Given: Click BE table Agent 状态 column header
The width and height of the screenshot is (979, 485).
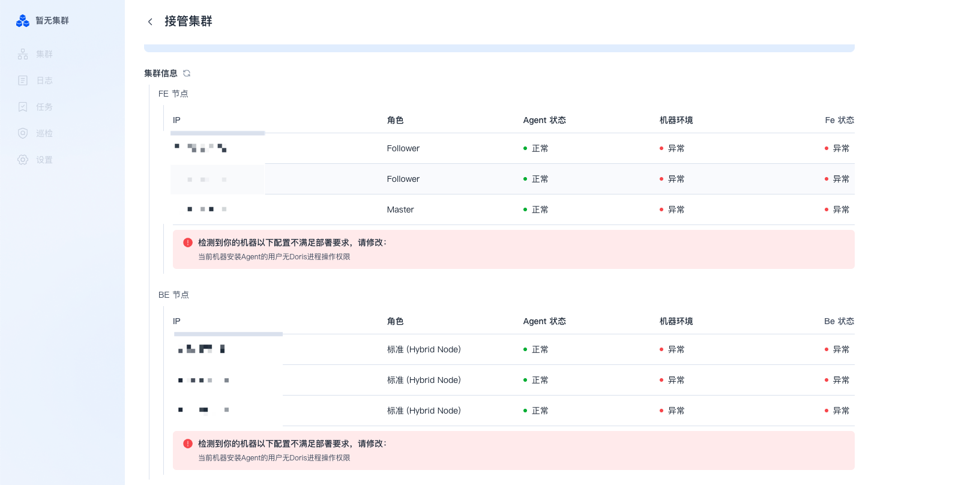Looking at the screenshot, I should [x=544, y=321].
